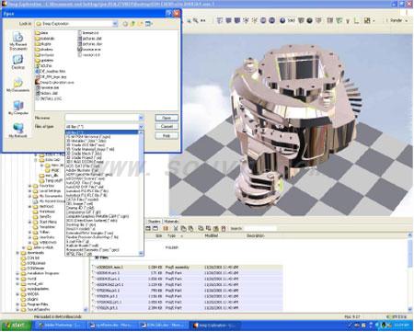Click the cut scissors icon in file toolbar
Viewport: 414px width, 332px height.
176,228
